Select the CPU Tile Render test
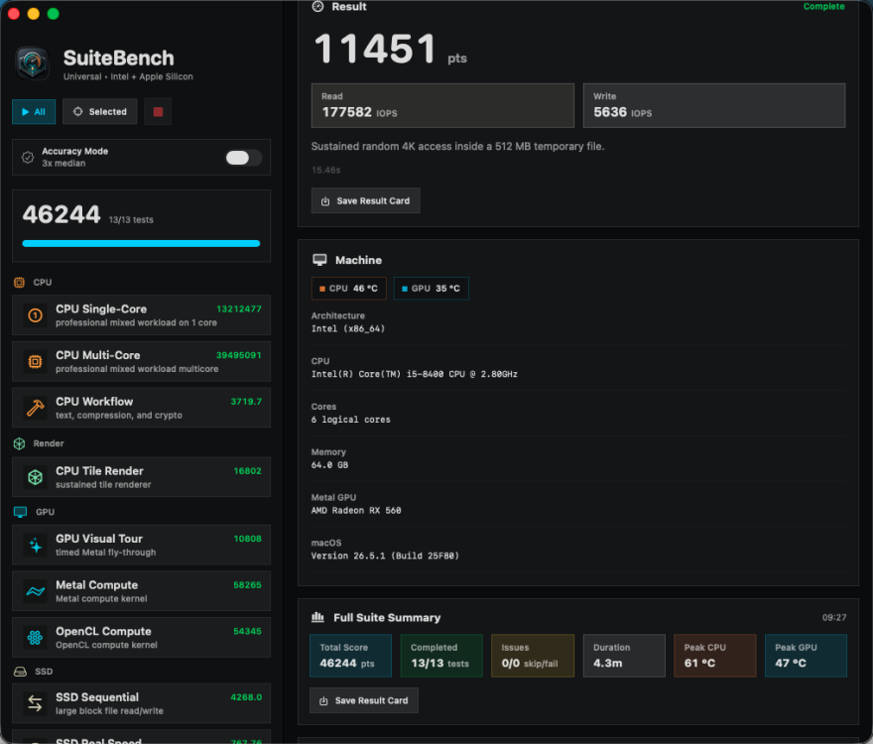 point(142,477)
